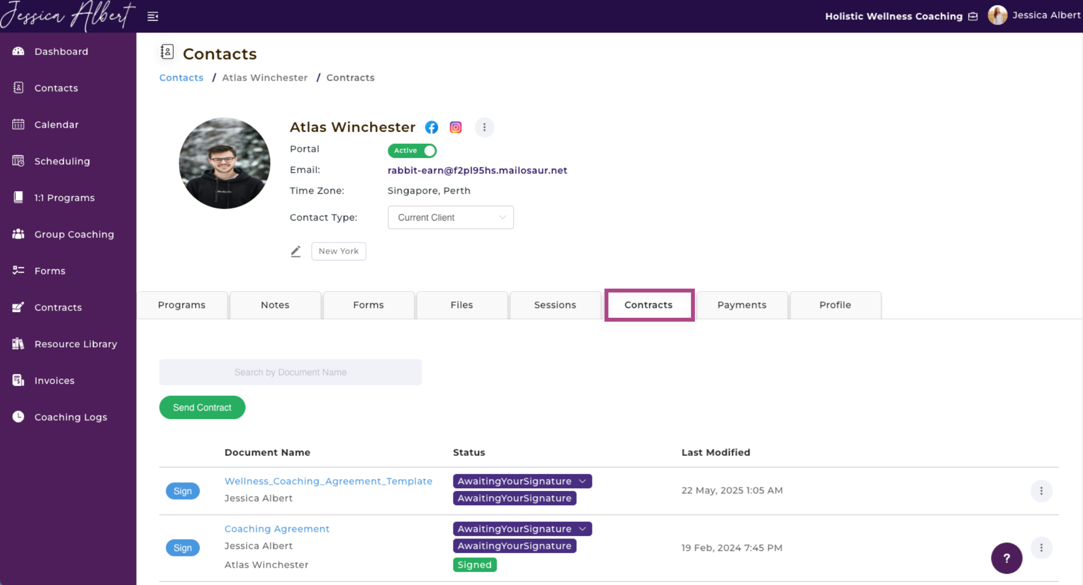Viewport: 1083px width, 585px height.
Task: Open the purple help question mark button
Action: pos(1006,558)
